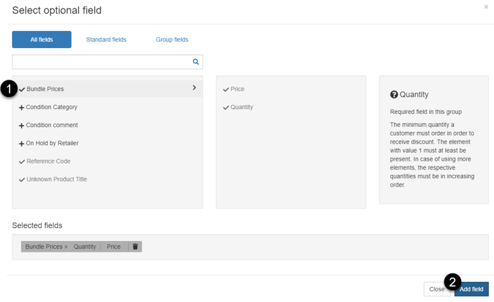Image resolution: width=494 pixels, height=302 pixels.
Task: Click the checkmark icon beside Unknown Product Title
Action: point(22,179)
